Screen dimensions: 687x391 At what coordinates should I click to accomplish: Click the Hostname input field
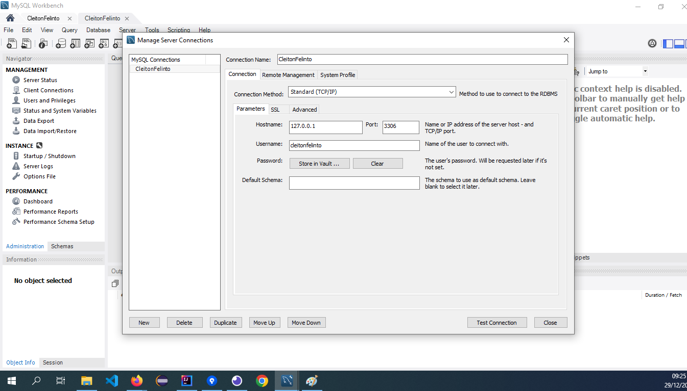coord(325,127)
